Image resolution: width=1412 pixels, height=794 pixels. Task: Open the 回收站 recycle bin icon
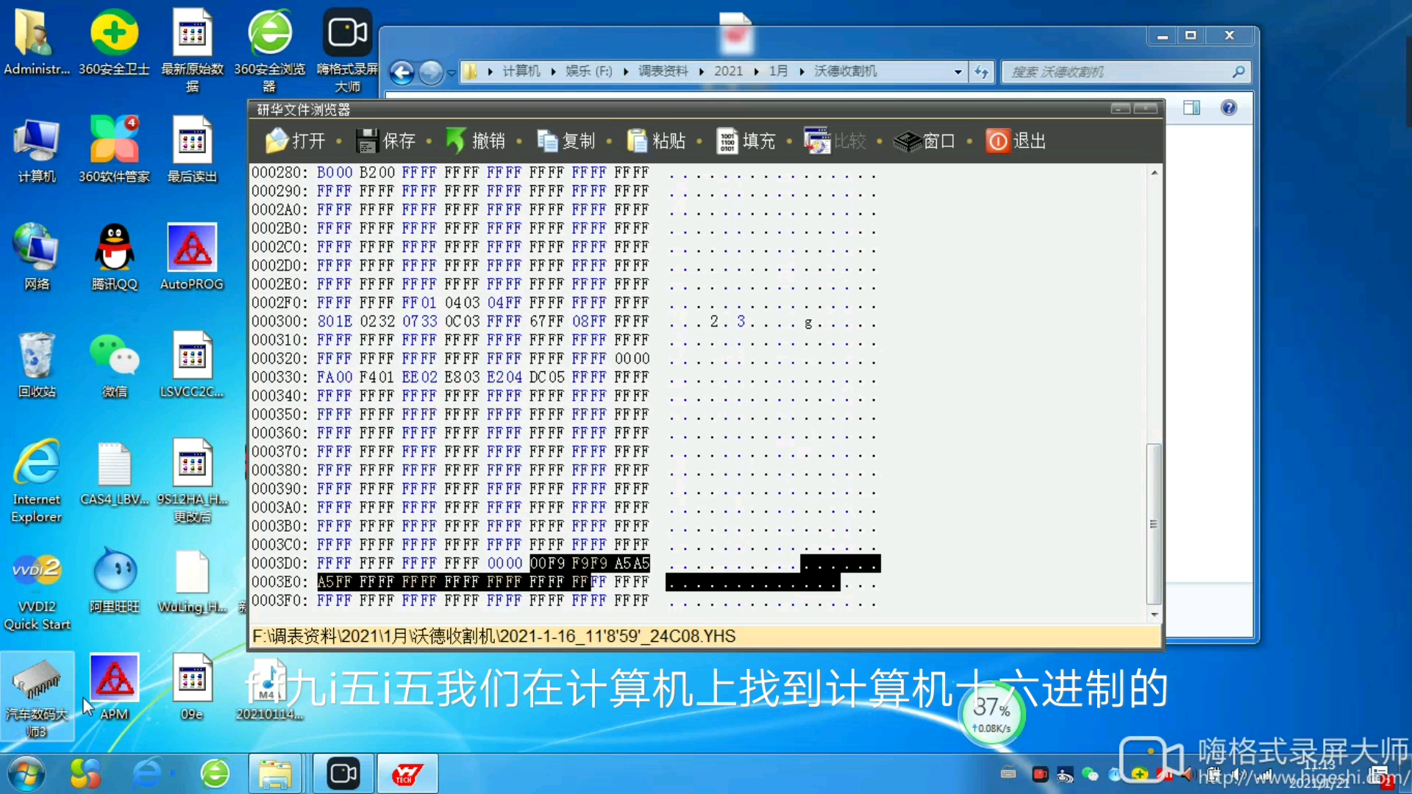coord(36,365)
